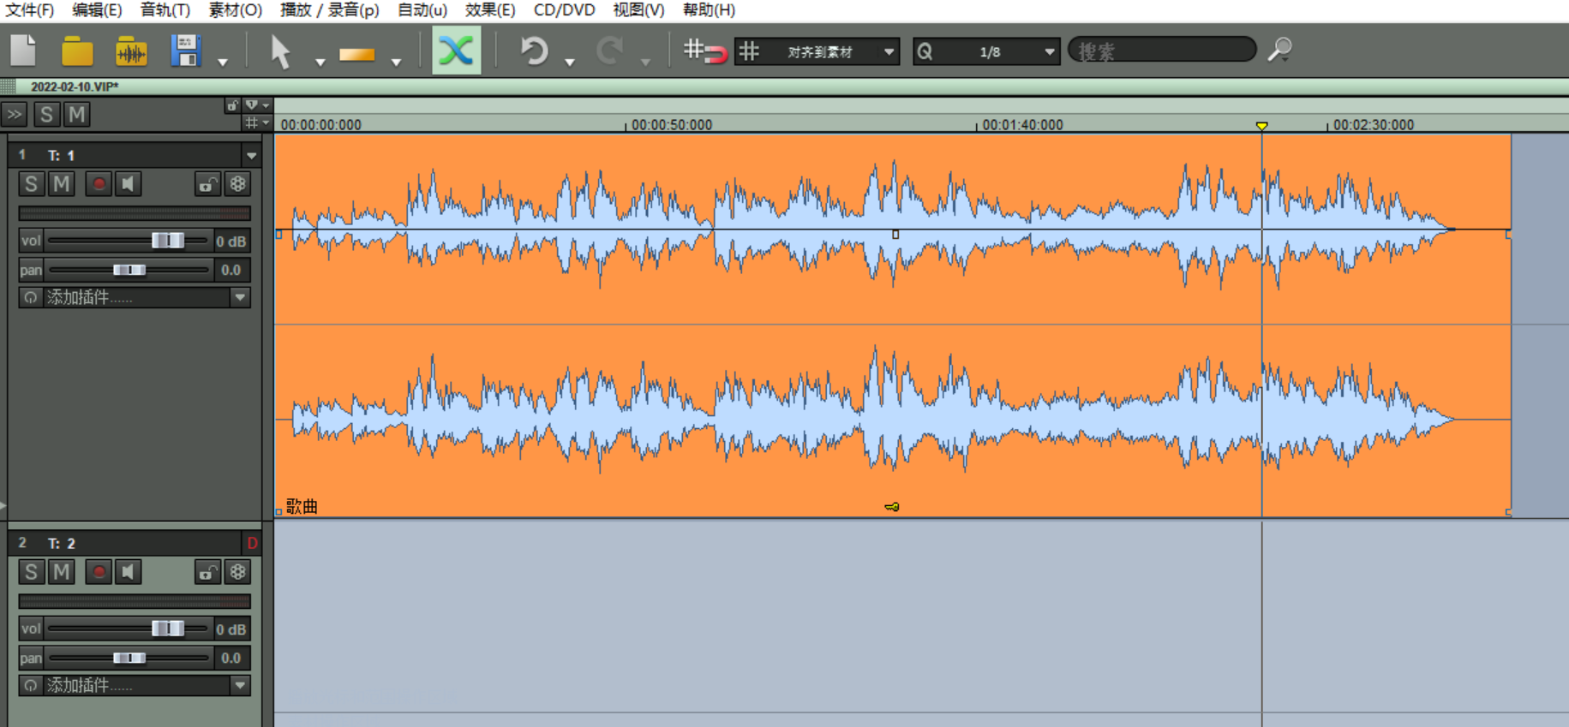Select the mouse pointer tool
This screenshot has height=727, width=1569.
[280, 51]
